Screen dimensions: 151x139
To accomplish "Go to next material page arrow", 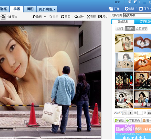I will [x=130, y=113].
